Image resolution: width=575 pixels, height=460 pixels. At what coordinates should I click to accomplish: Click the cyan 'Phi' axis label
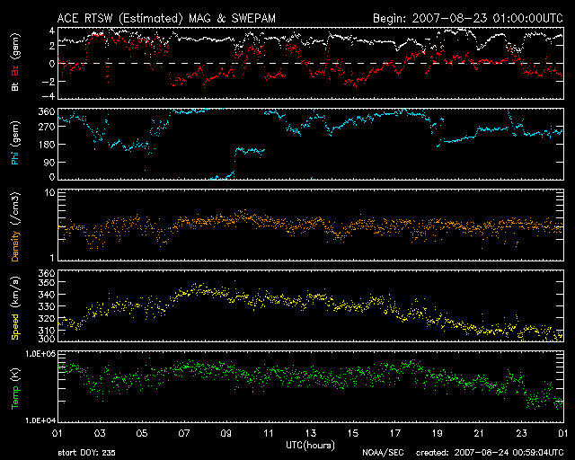tap(15, 158)
